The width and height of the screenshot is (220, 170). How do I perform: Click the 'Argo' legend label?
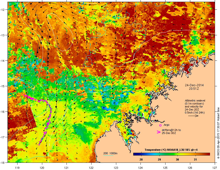[166, 125]
